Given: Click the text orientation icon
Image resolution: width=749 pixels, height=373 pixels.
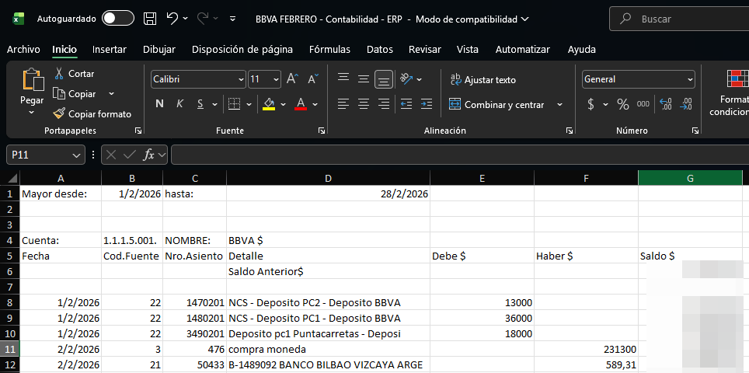Looking at the screenshot, I should click(x=406, y=78).
